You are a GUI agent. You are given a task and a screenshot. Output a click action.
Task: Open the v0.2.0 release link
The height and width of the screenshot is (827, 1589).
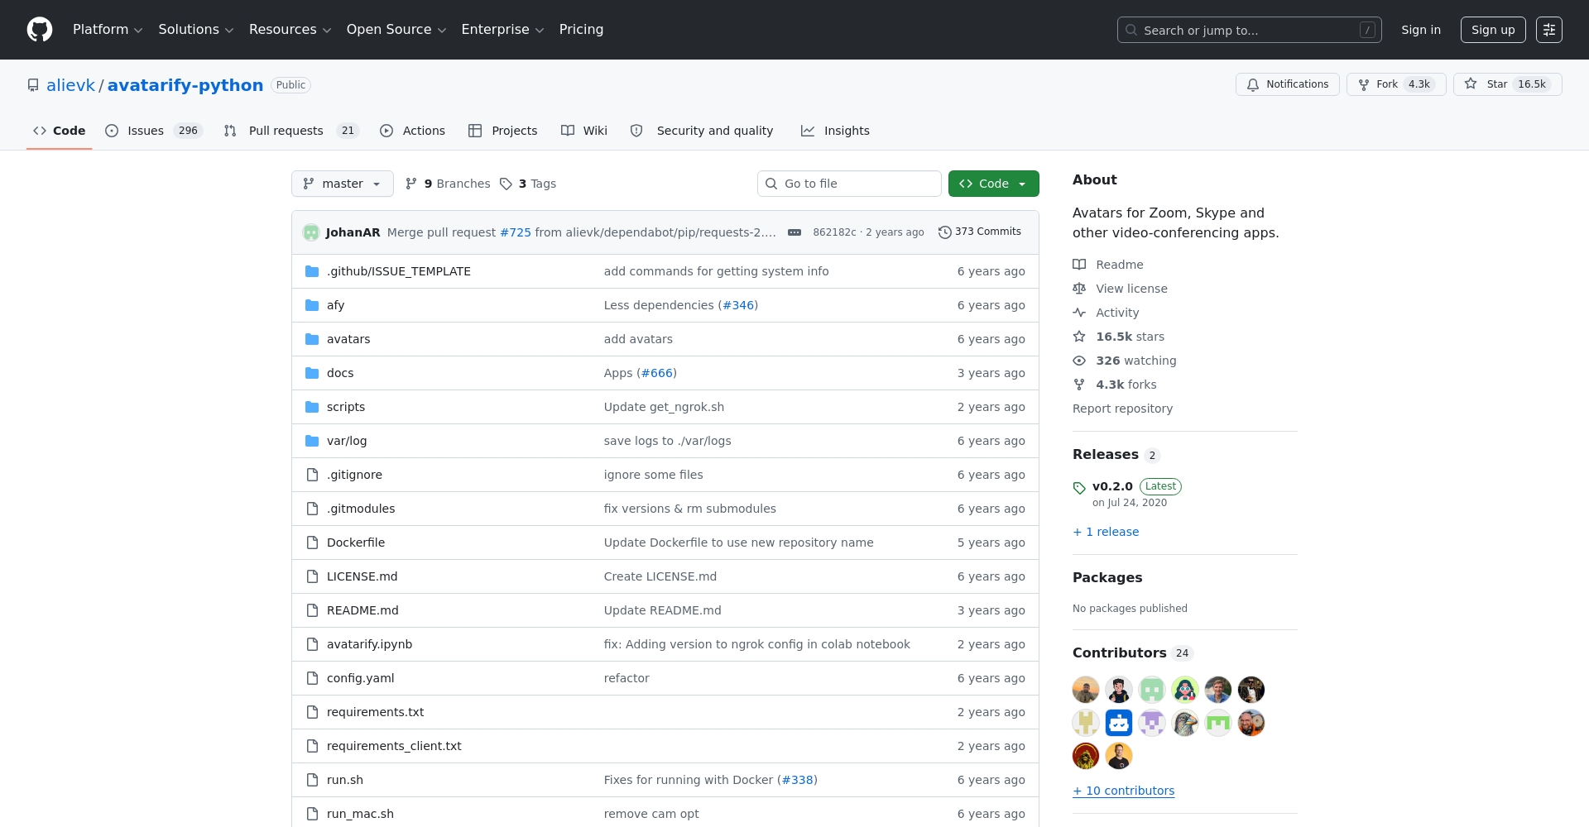pyautogui.click(x=1113, y=486)
